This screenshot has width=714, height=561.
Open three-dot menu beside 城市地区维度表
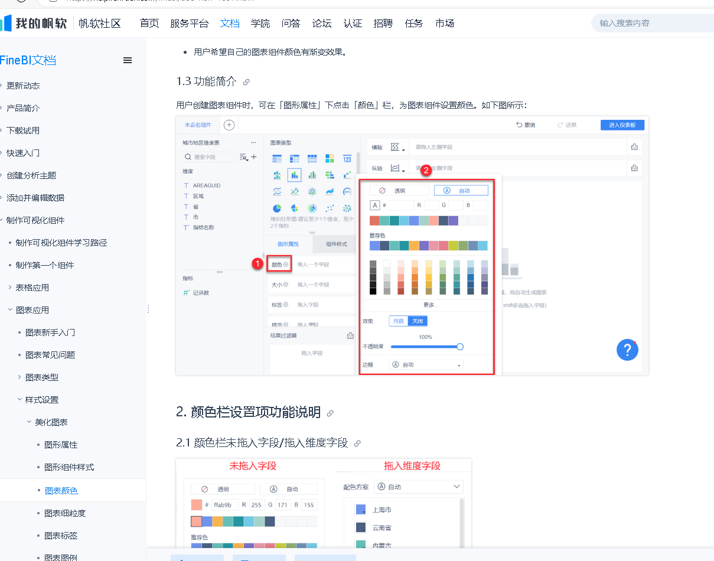point(253,142)
